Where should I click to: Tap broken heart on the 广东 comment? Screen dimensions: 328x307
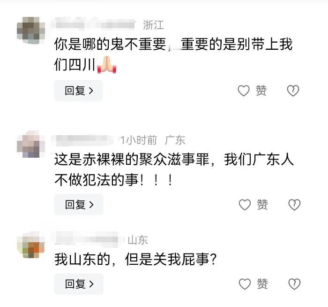tap(294, 205)
